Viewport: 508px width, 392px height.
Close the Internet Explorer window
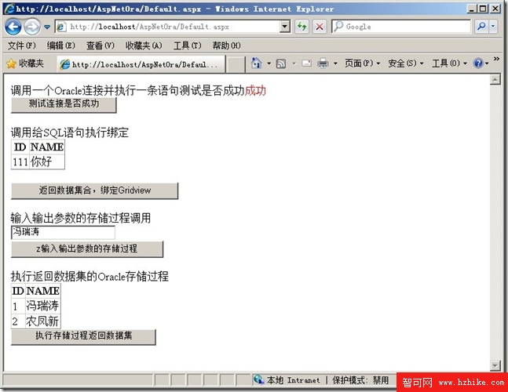tap(495, 9)
